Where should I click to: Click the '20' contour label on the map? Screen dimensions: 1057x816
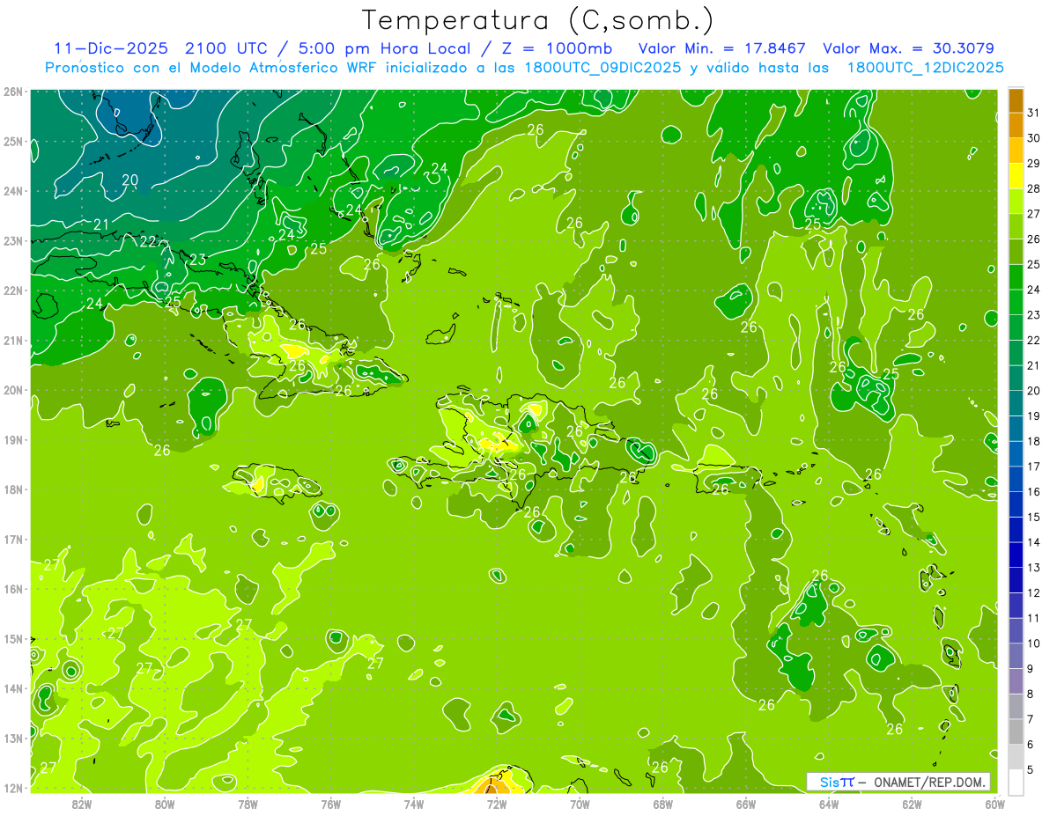pos(130,180)
